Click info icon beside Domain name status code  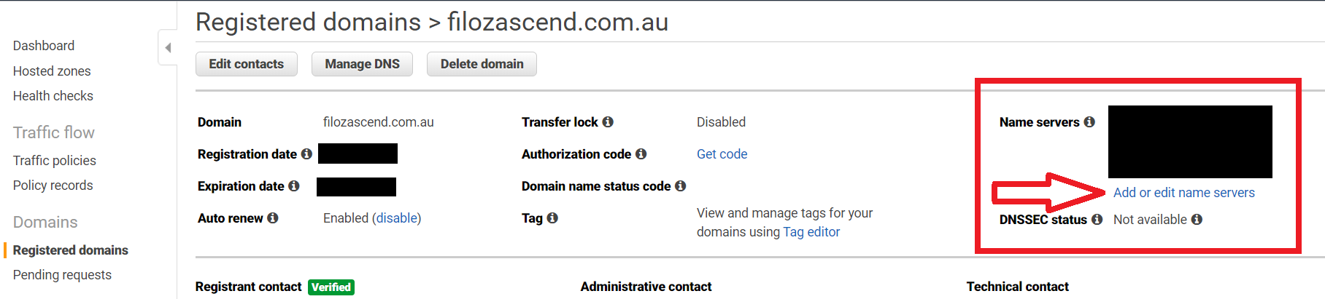point(681,186)
